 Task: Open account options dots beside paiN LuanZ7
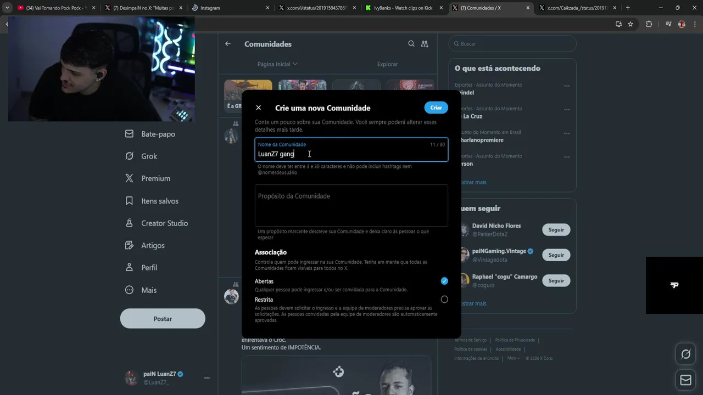(207, 378)
